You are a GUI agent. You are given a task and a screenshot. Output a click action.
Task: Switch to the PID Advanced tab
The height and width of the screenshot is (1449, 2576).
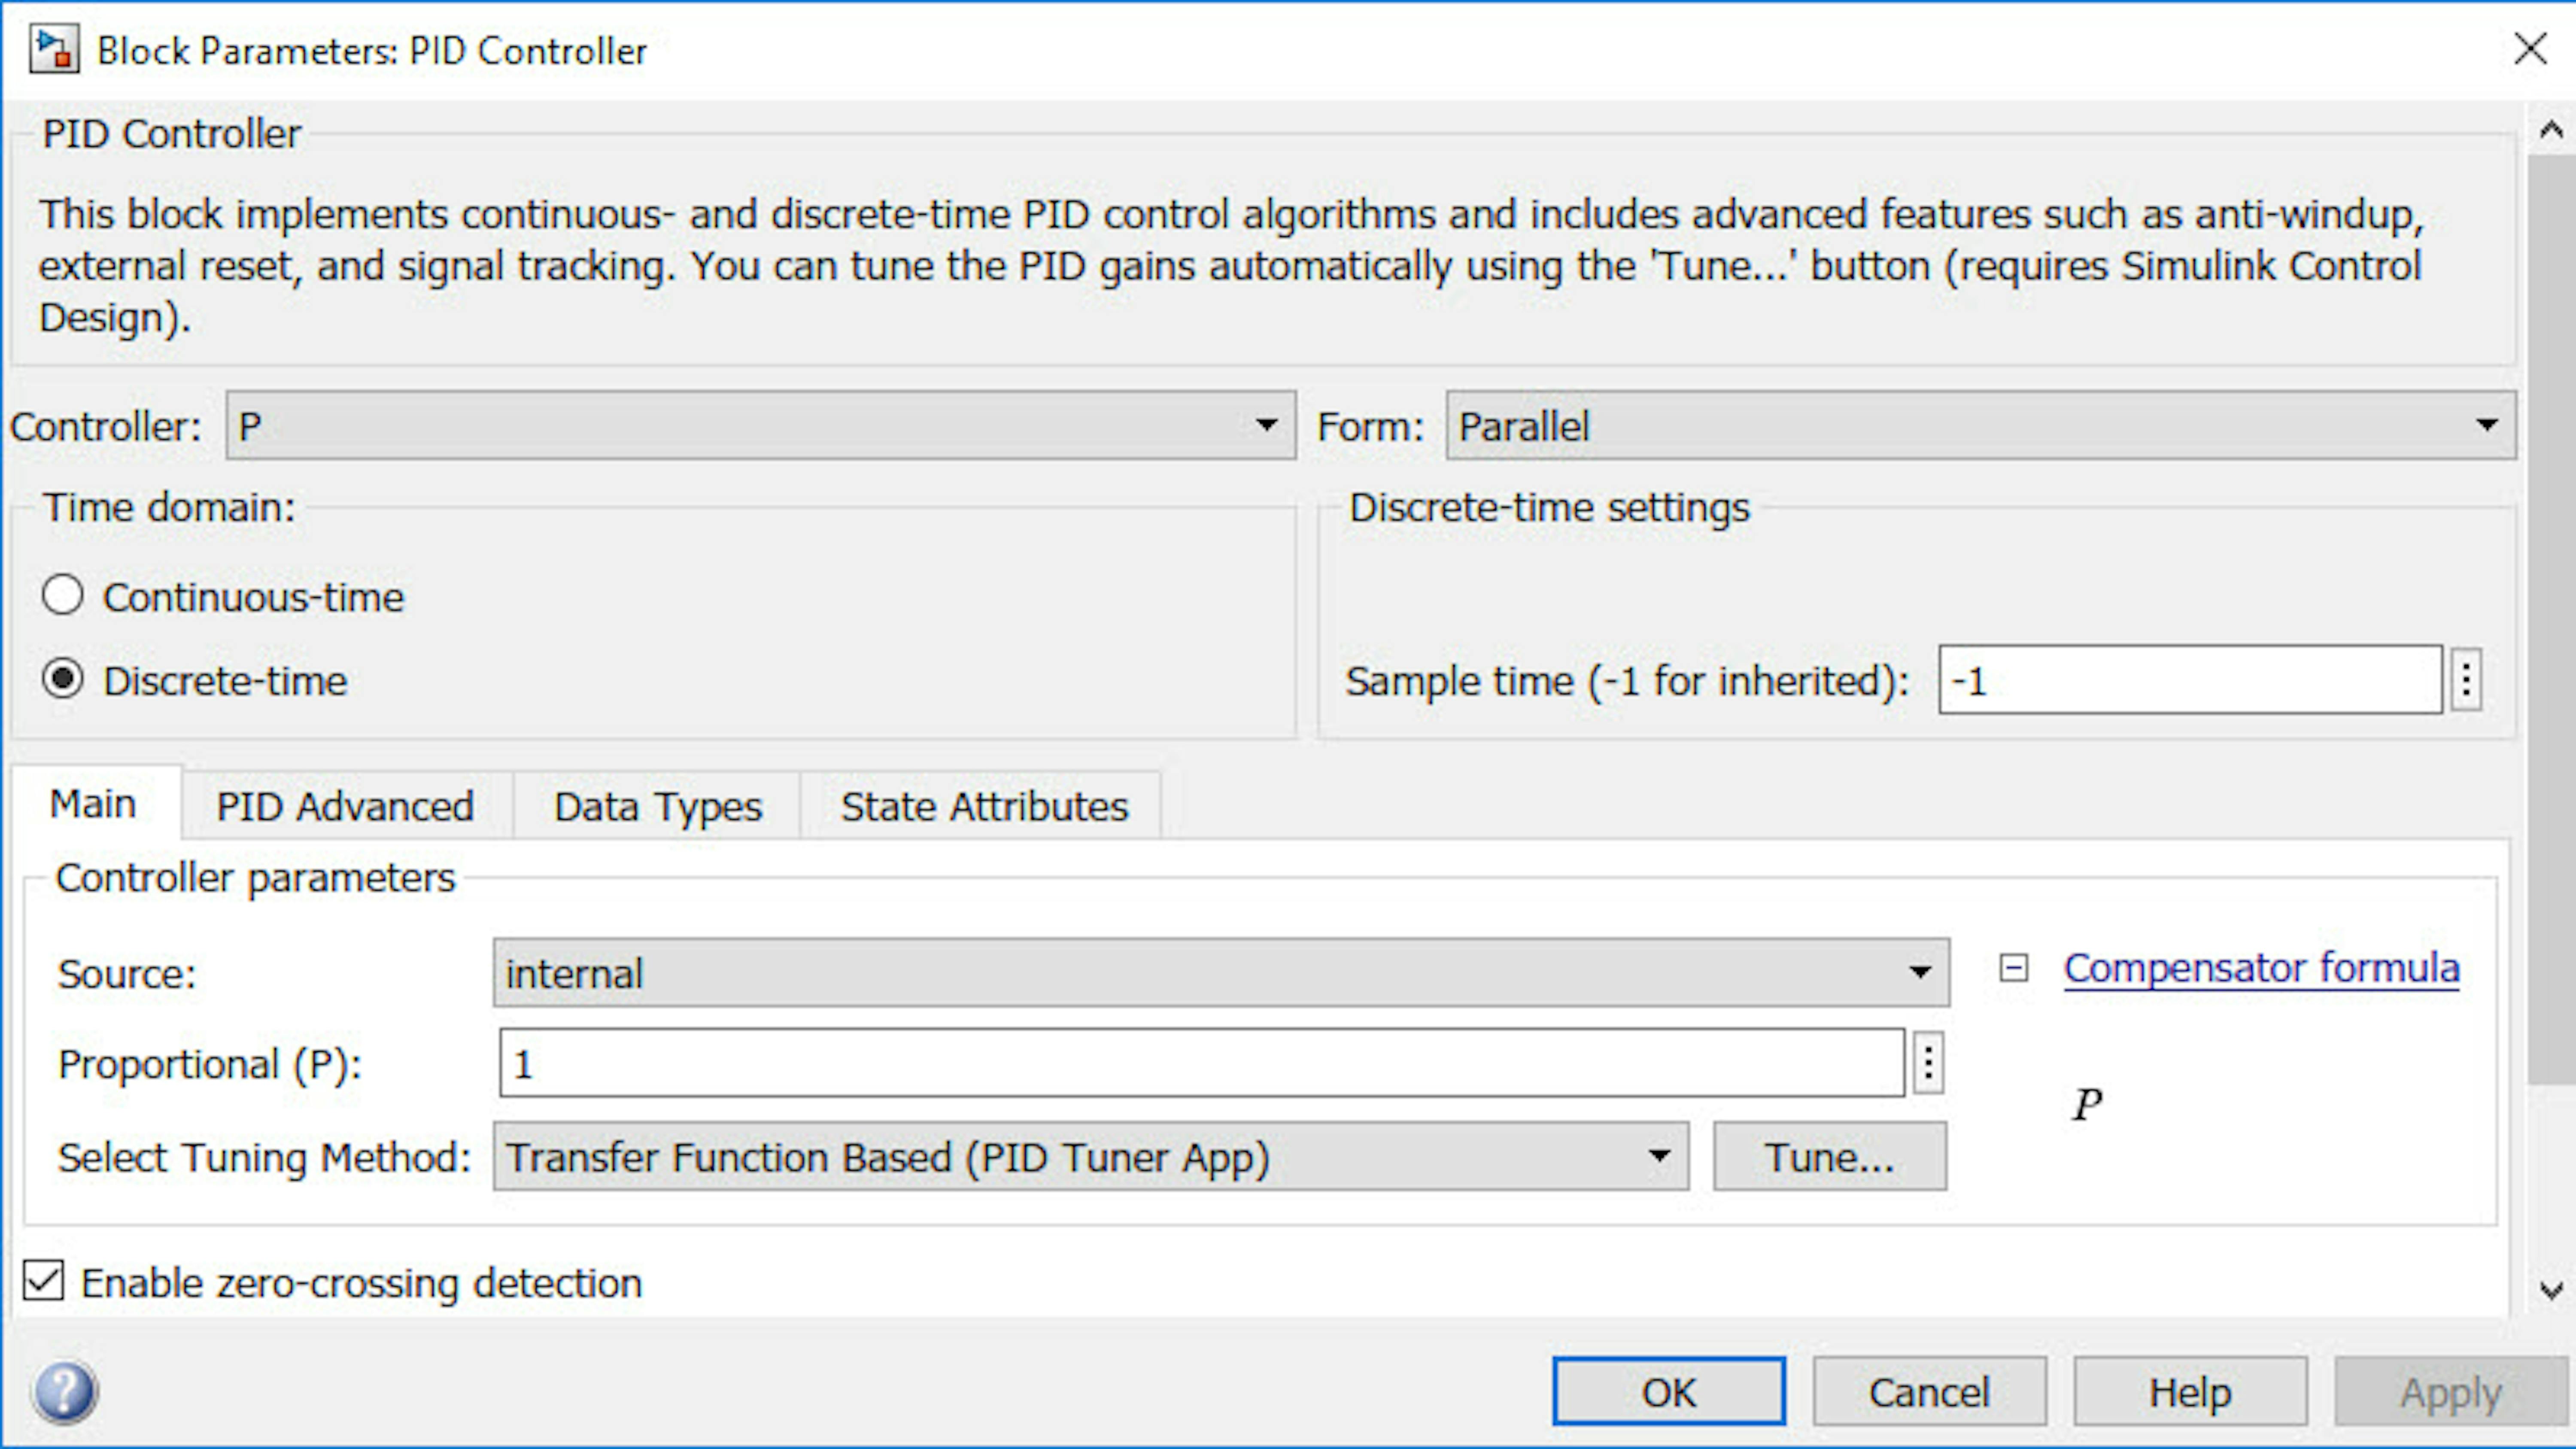click(346, 806)
